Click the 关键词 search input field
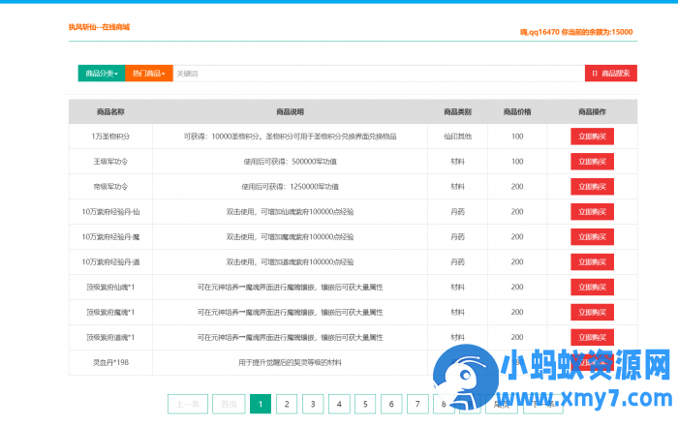The height and width of the screenshot is (427, 678). coord(378,74)
